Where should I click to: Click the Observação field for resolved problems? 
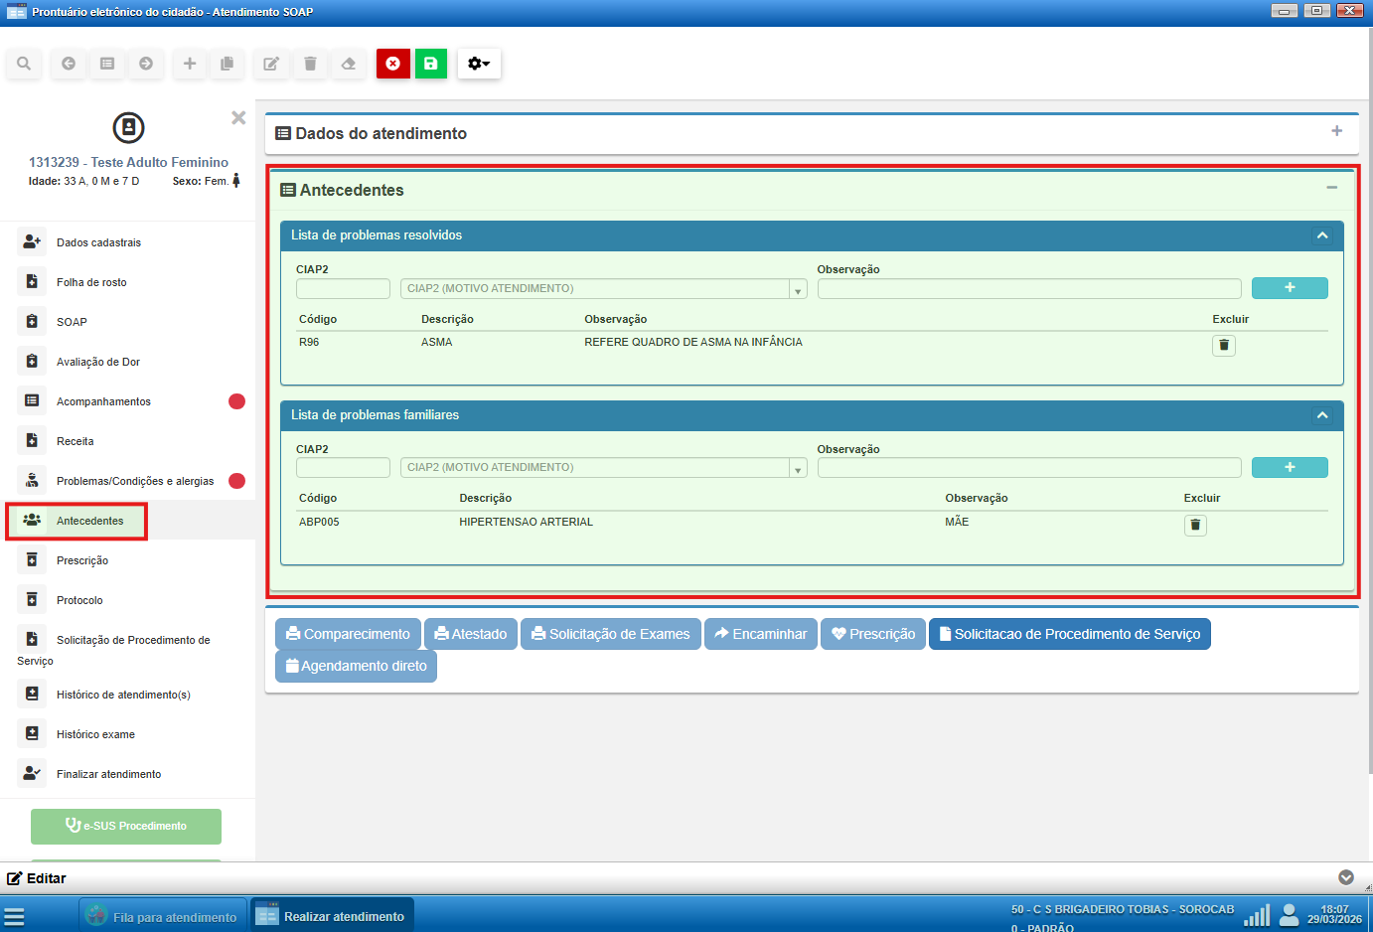point(1028,289)
